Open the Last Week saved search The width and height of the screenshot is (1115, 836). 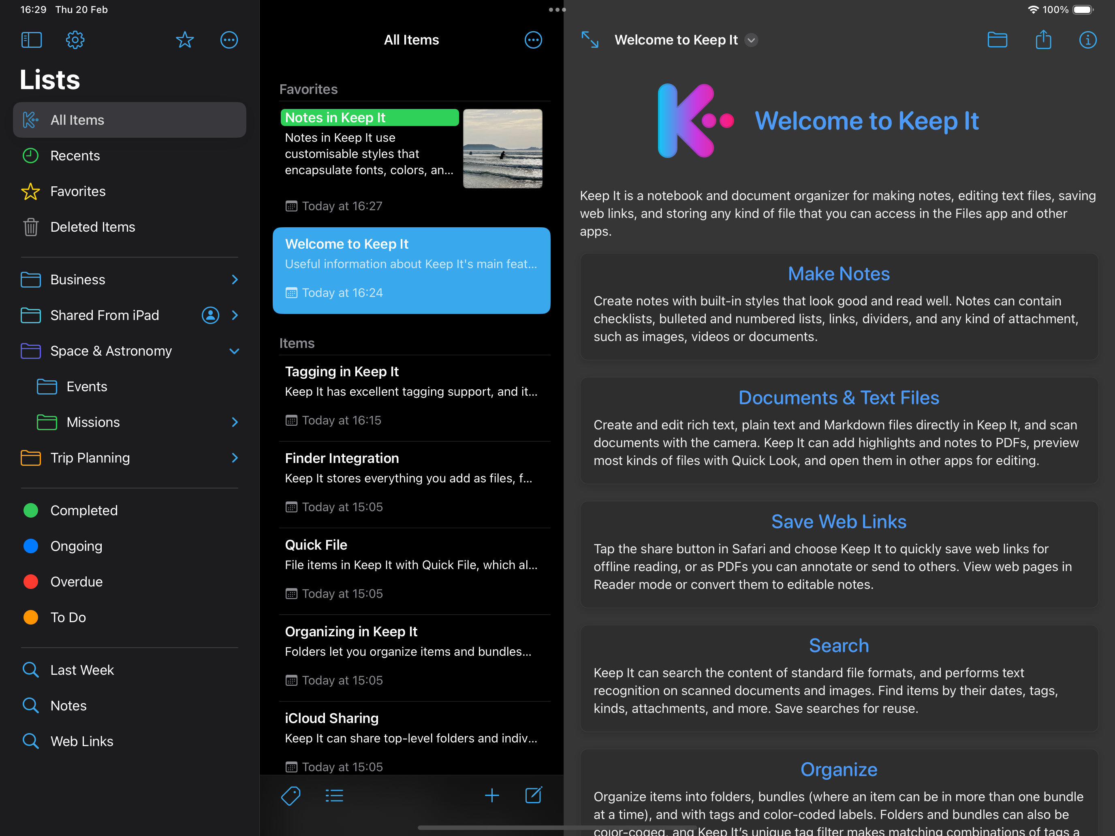(130, 670)
